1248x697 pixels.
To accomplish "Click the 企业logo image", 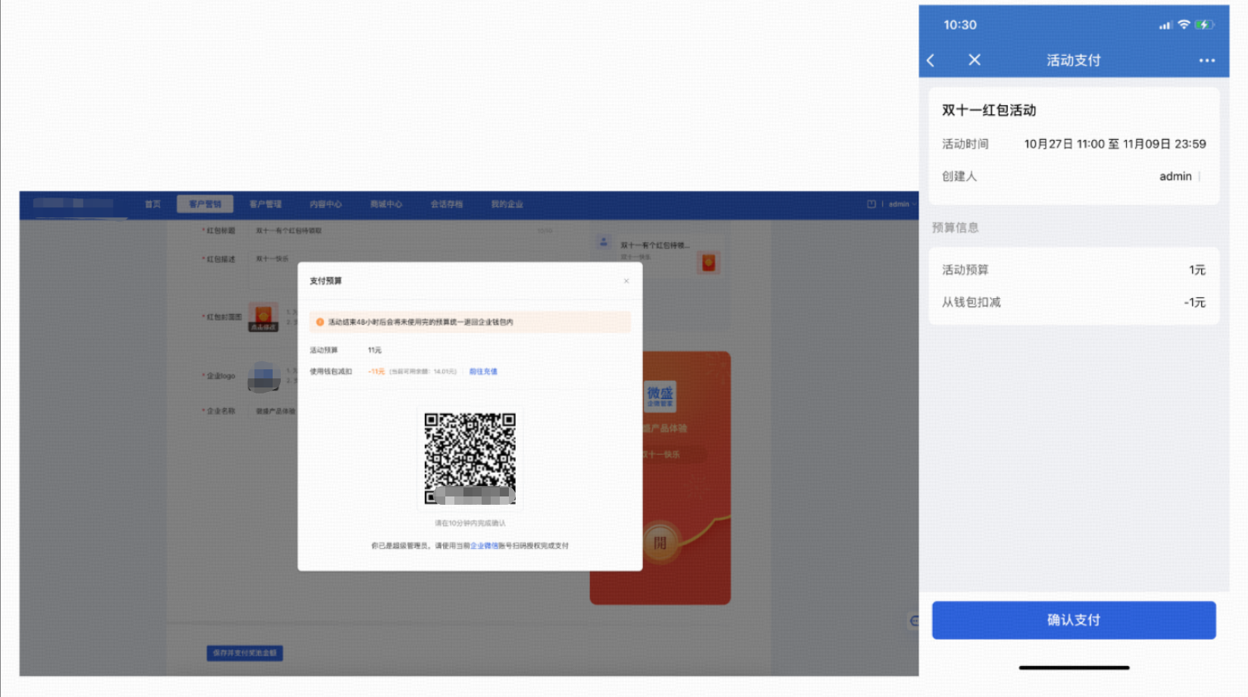I will point(264,376).
